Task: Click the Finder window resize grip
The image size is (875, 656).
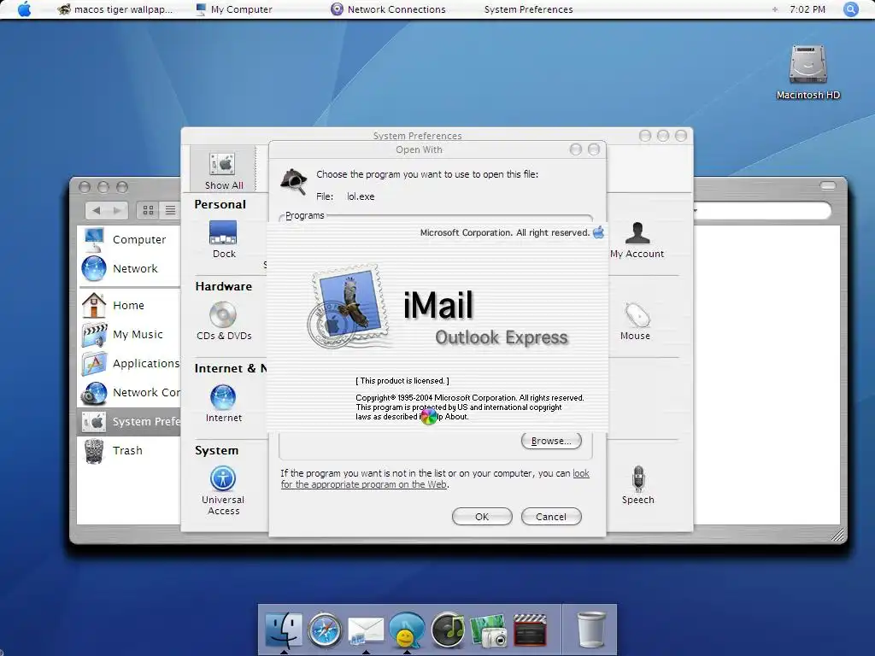Action: click(837, 535)
